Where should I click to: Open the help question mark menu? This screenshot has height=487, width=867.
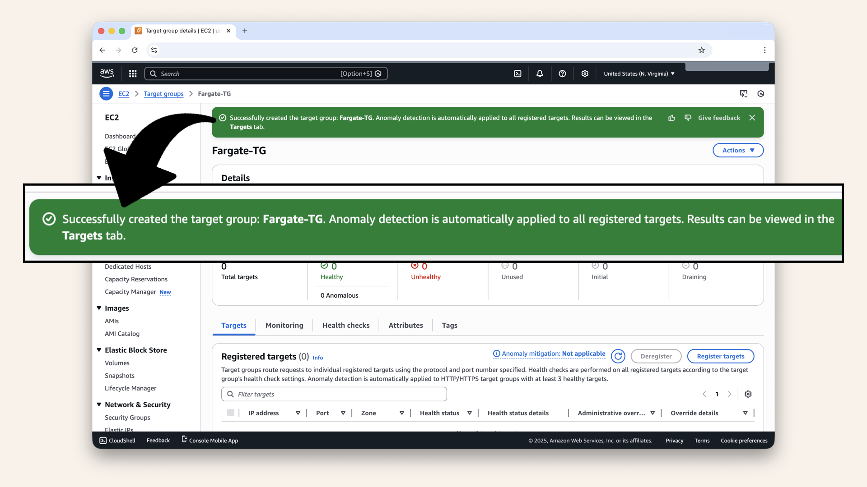coord(562,74)
